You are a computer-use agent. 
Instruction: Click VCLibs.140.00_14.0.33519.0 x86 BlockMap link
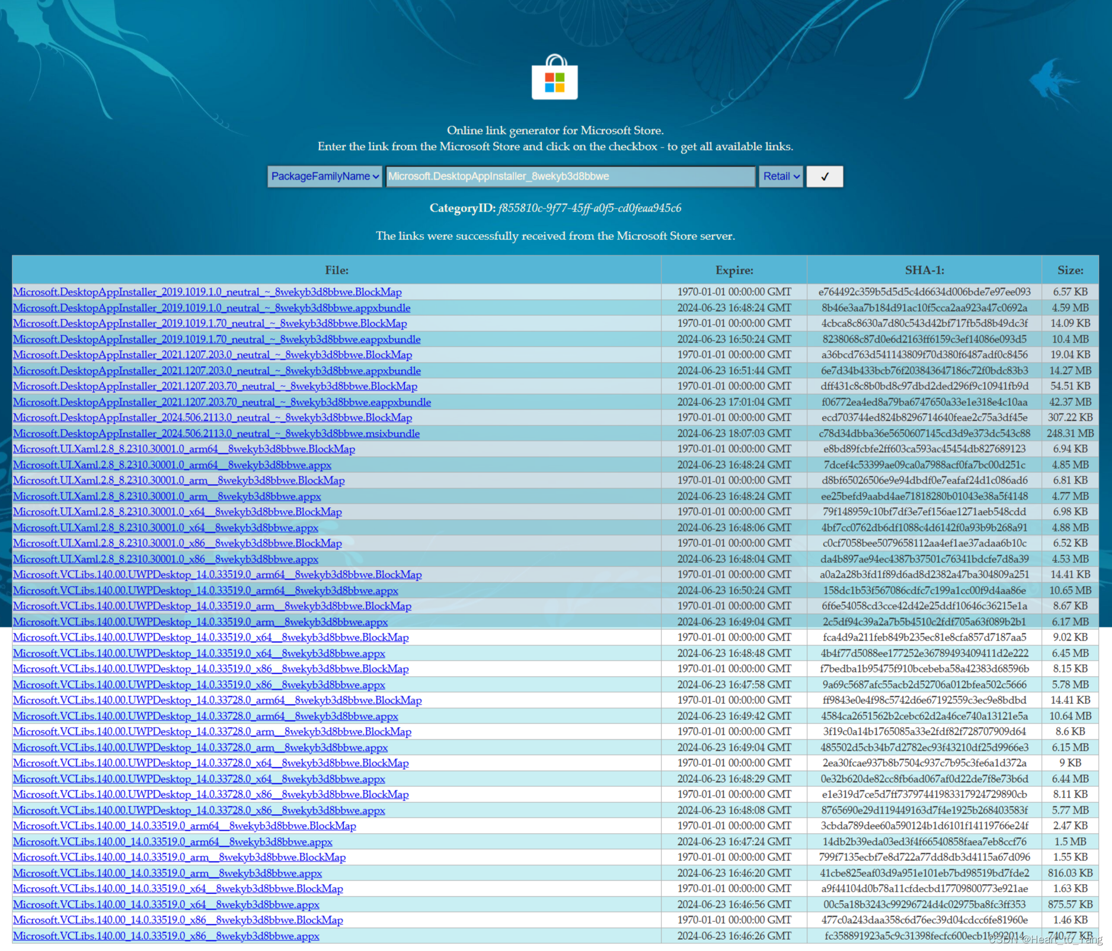tap(178, 920)
